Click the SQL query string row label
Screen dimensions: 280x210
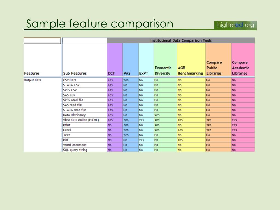click(x=75, y=150)
